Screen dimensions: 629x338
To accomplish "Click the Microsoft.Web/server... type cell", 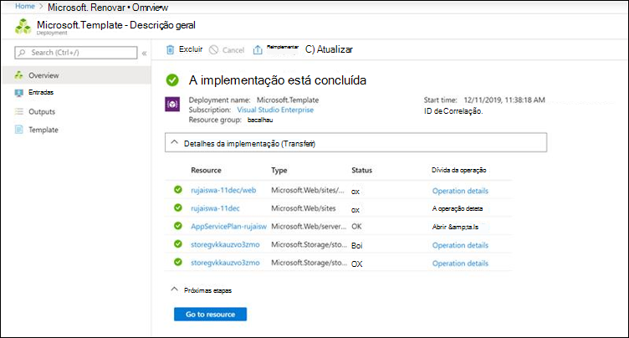I will [x=309, y=226].
